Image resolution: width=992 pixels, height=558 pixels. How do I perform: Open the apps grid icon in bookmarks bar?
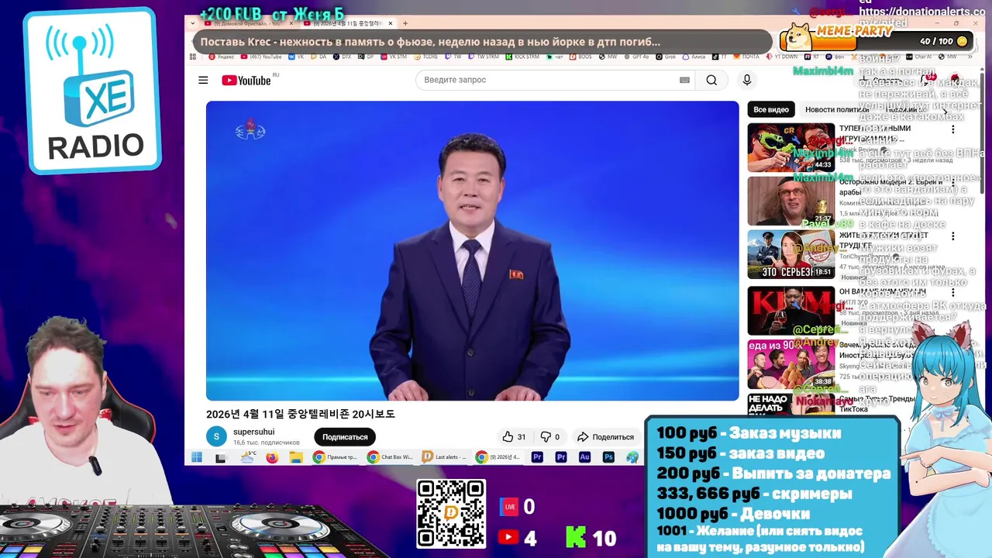point(193,57)
